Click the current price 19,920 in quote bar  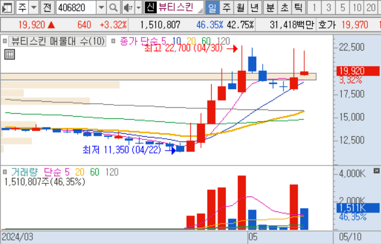(32, 24)
